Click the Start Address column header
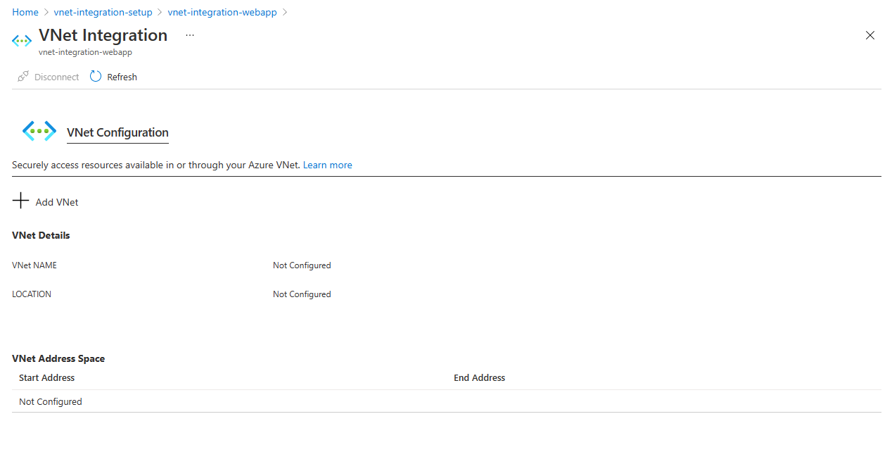This screenshot has width=892, height=464. coord(46,377)
